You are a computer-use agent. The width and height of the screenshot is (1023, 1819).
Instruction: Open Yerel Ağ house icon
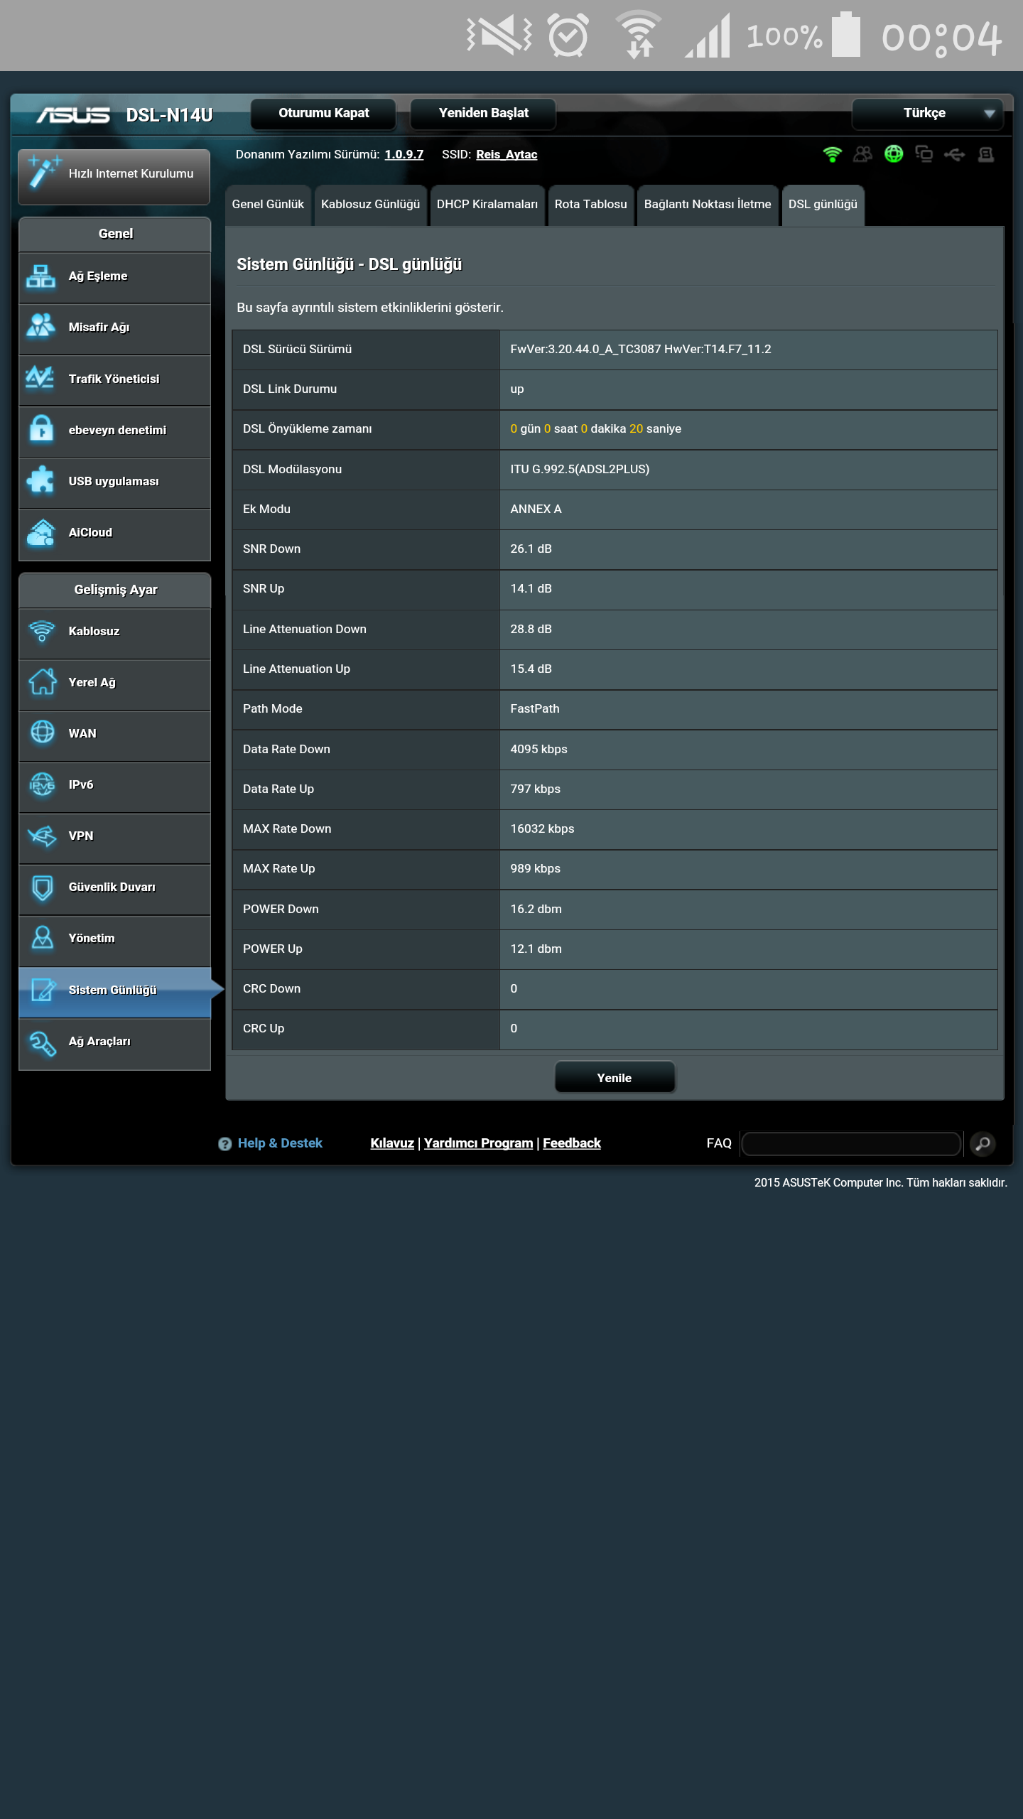point(42,682)
